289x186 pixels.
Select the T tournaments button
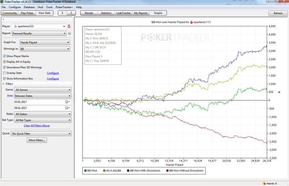(71, 13)
